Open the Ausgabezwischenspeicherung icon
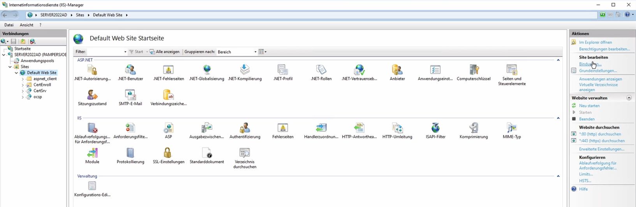The height and width of the screenshot is (207, 636). click(207, 128)
